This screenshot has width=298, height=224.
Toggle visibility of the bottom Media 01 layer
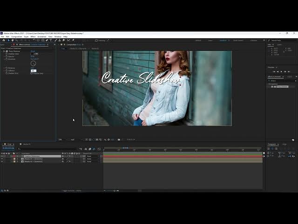[2, 161]
